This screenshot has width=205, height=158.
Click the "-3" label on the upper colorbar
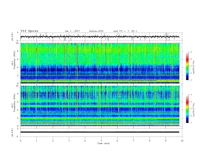[x=191, y=52]
